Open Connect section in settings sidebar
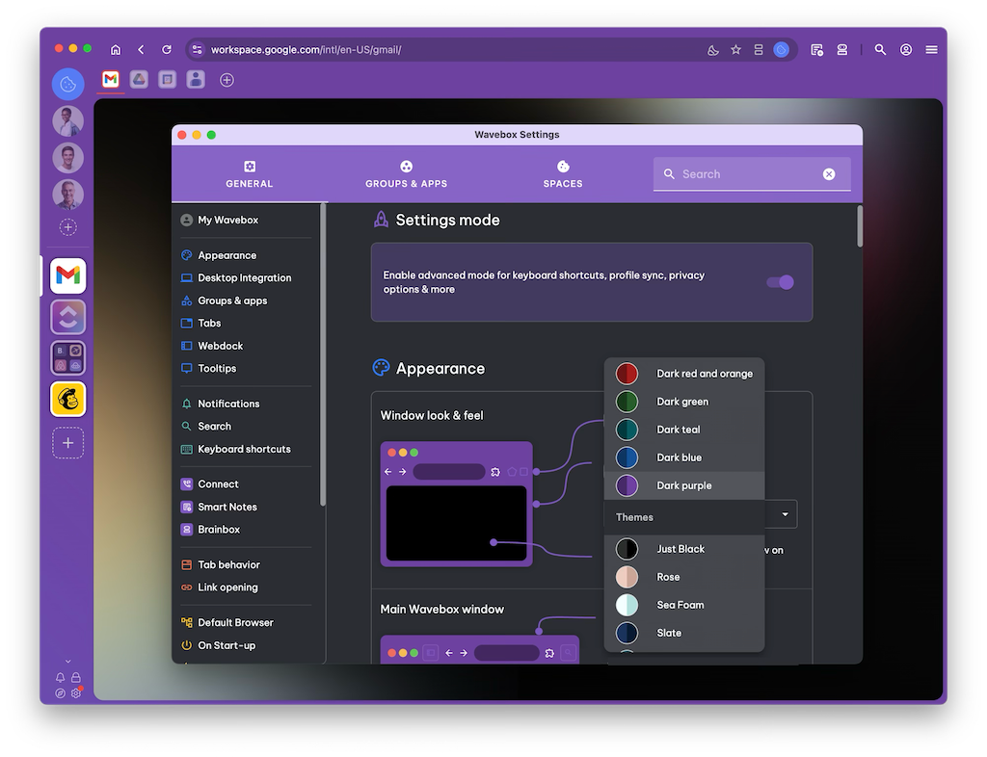 coord(210,484)
